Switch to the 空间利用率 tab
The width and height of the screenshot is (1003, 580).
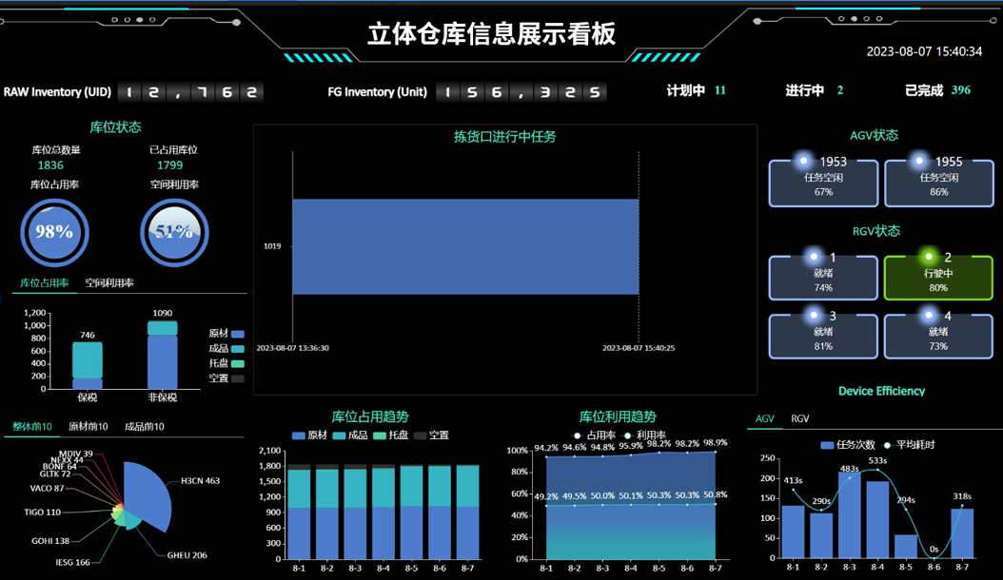109,283
